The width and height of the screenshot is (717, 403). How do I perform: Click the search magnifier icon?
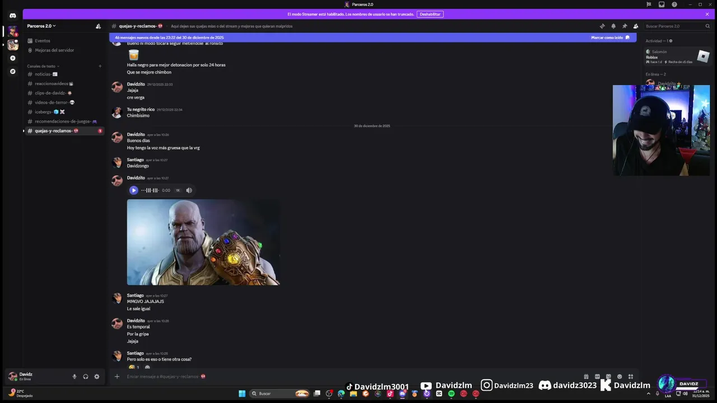point(707,26)
